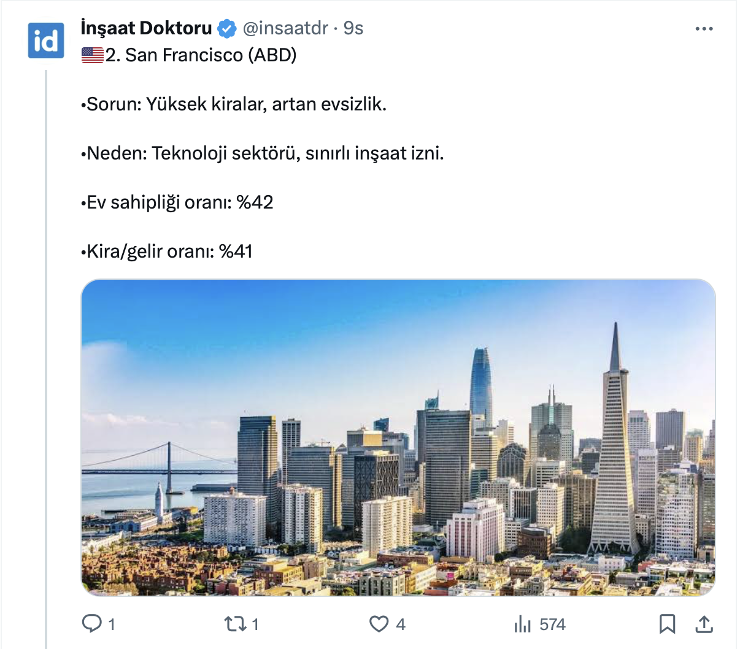Open view analytics bar chart icon
Viewport: 740px width, 649px height.
(x=522, y=624)
